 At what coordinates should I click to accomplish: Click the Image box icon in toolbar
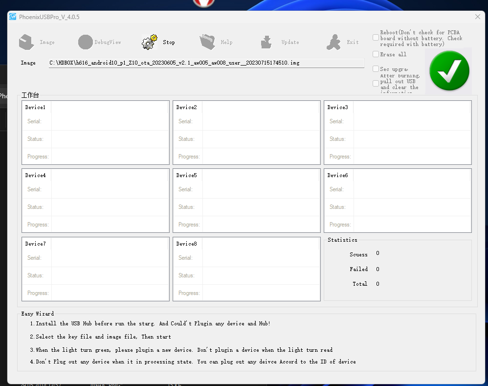point(26,42)
